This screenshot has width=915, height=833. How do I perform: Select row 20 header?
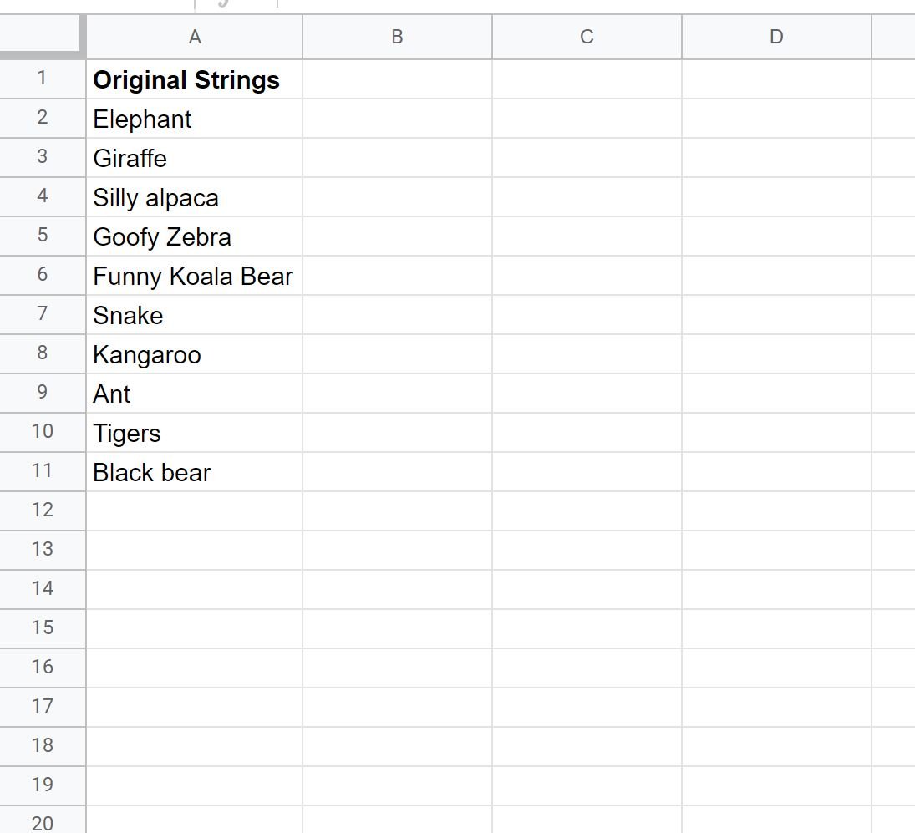[43, 821]
